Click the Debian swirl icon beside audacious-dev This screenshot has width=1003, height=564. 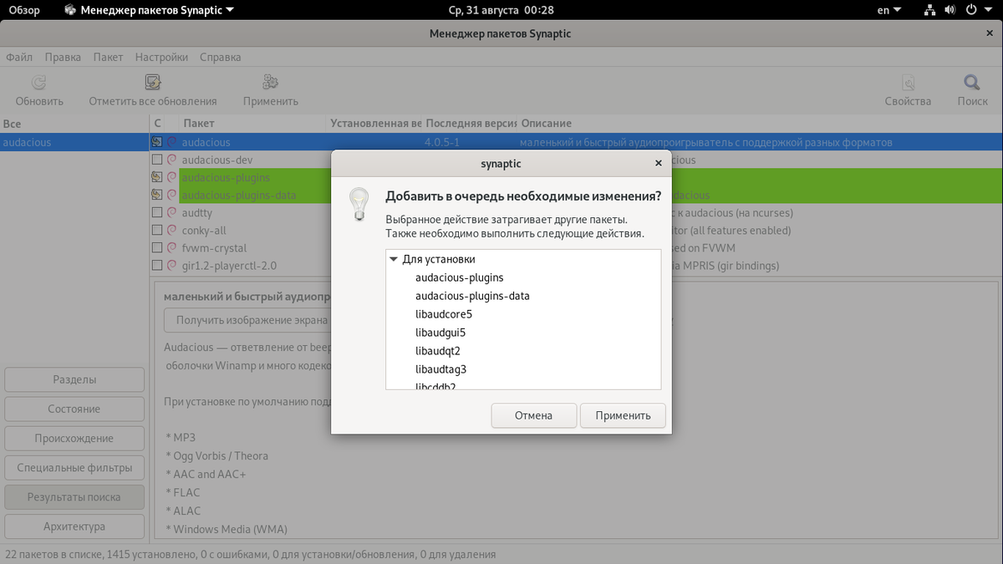(x=172, y=160)
